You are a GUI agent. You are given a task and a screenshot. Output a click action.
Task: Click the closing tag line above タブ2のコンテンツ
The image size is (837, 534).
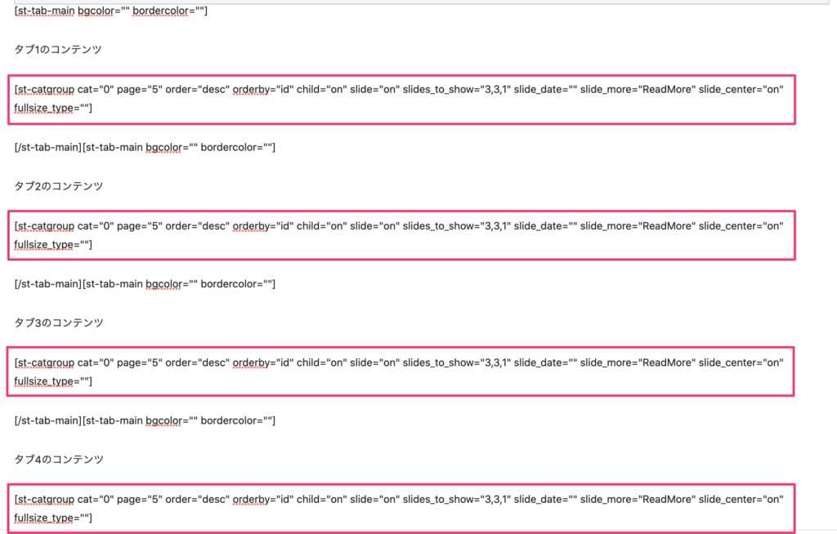[145, 147]
